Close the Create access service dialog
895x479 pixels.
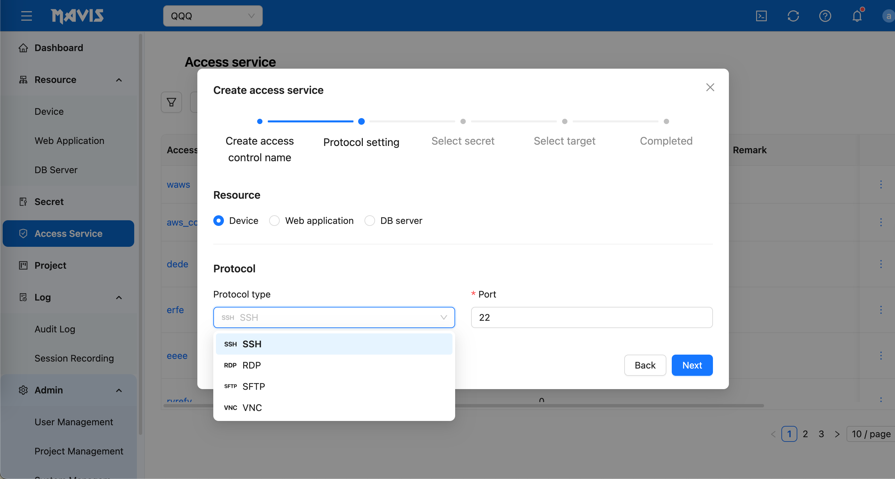(710, 87)
